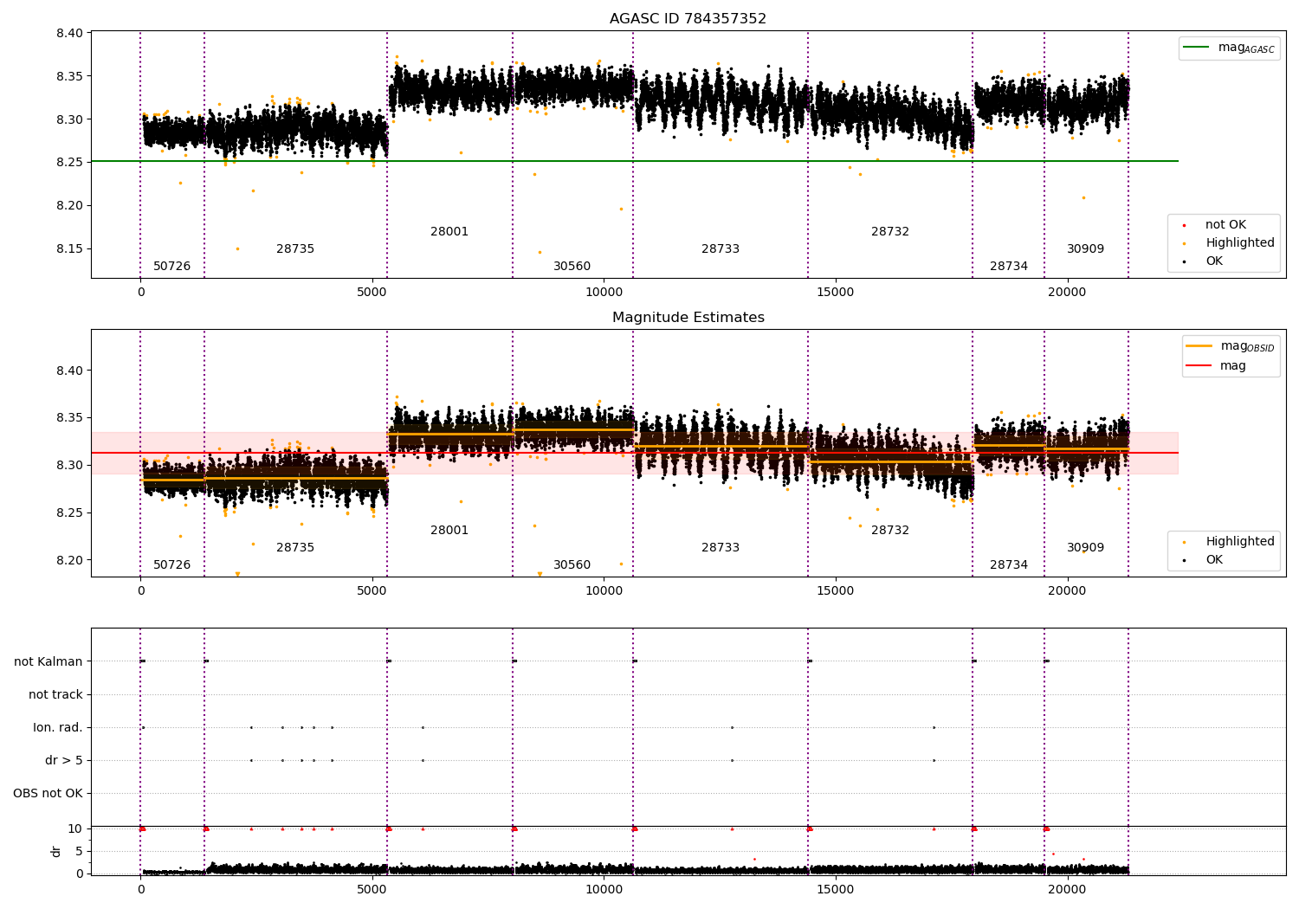This screenshot has width=1299, height=909.
Task: Click obsid label 30909 in the AGASC ID plot
Action: [x=1086, y=249]
